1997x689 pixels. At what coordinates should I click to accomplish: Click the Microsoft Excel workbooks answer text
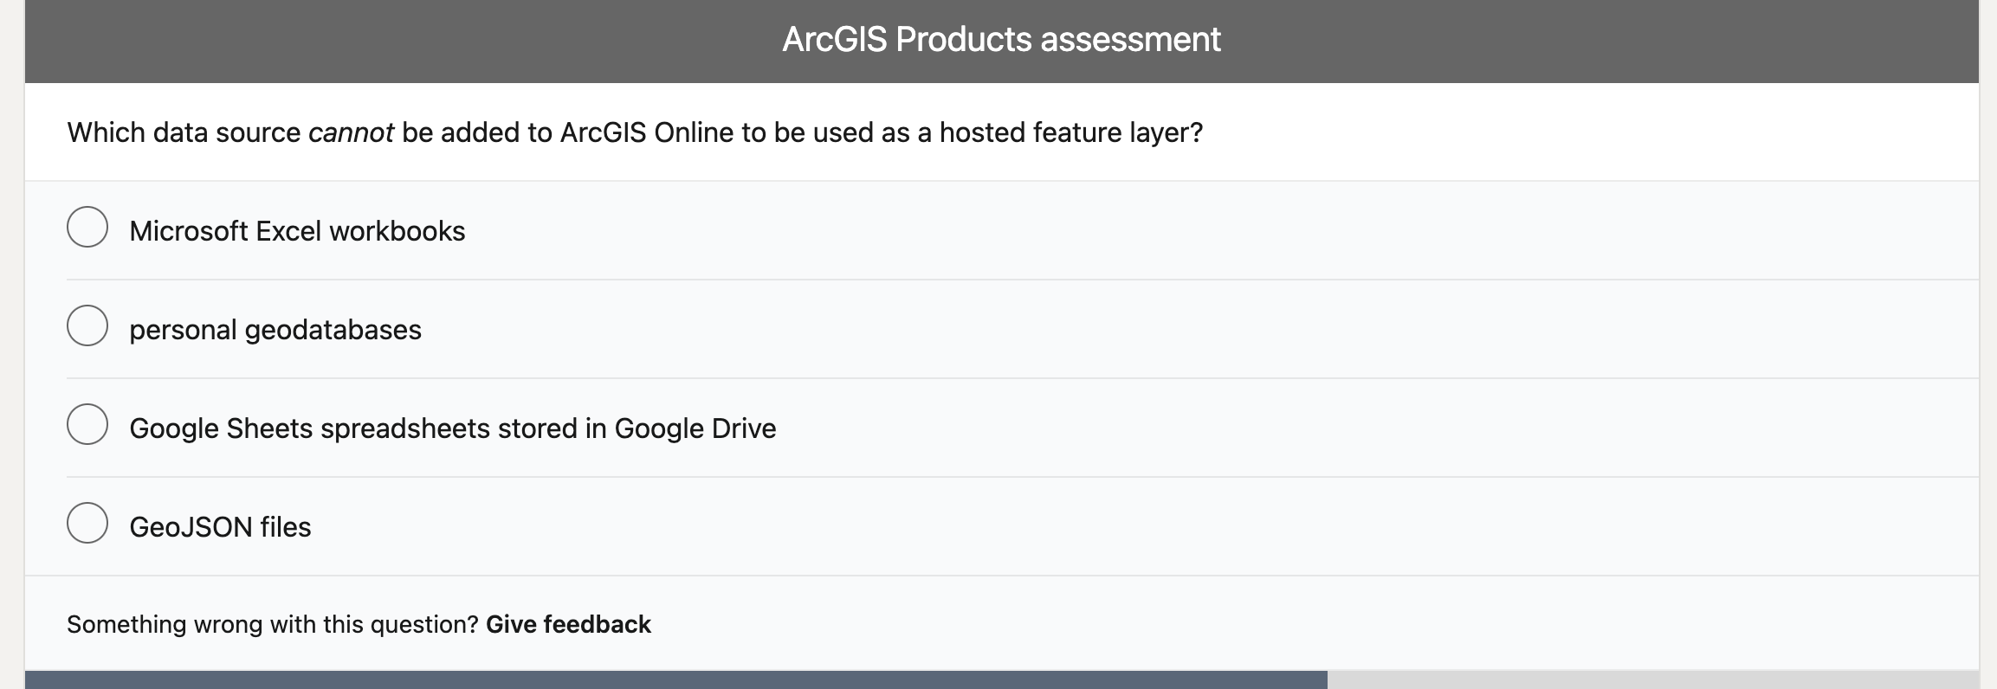pyautogui.click(x=297, y=230)
